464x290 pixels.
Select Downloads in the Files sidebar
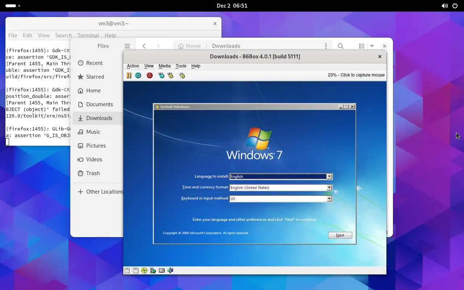point(98,118)
